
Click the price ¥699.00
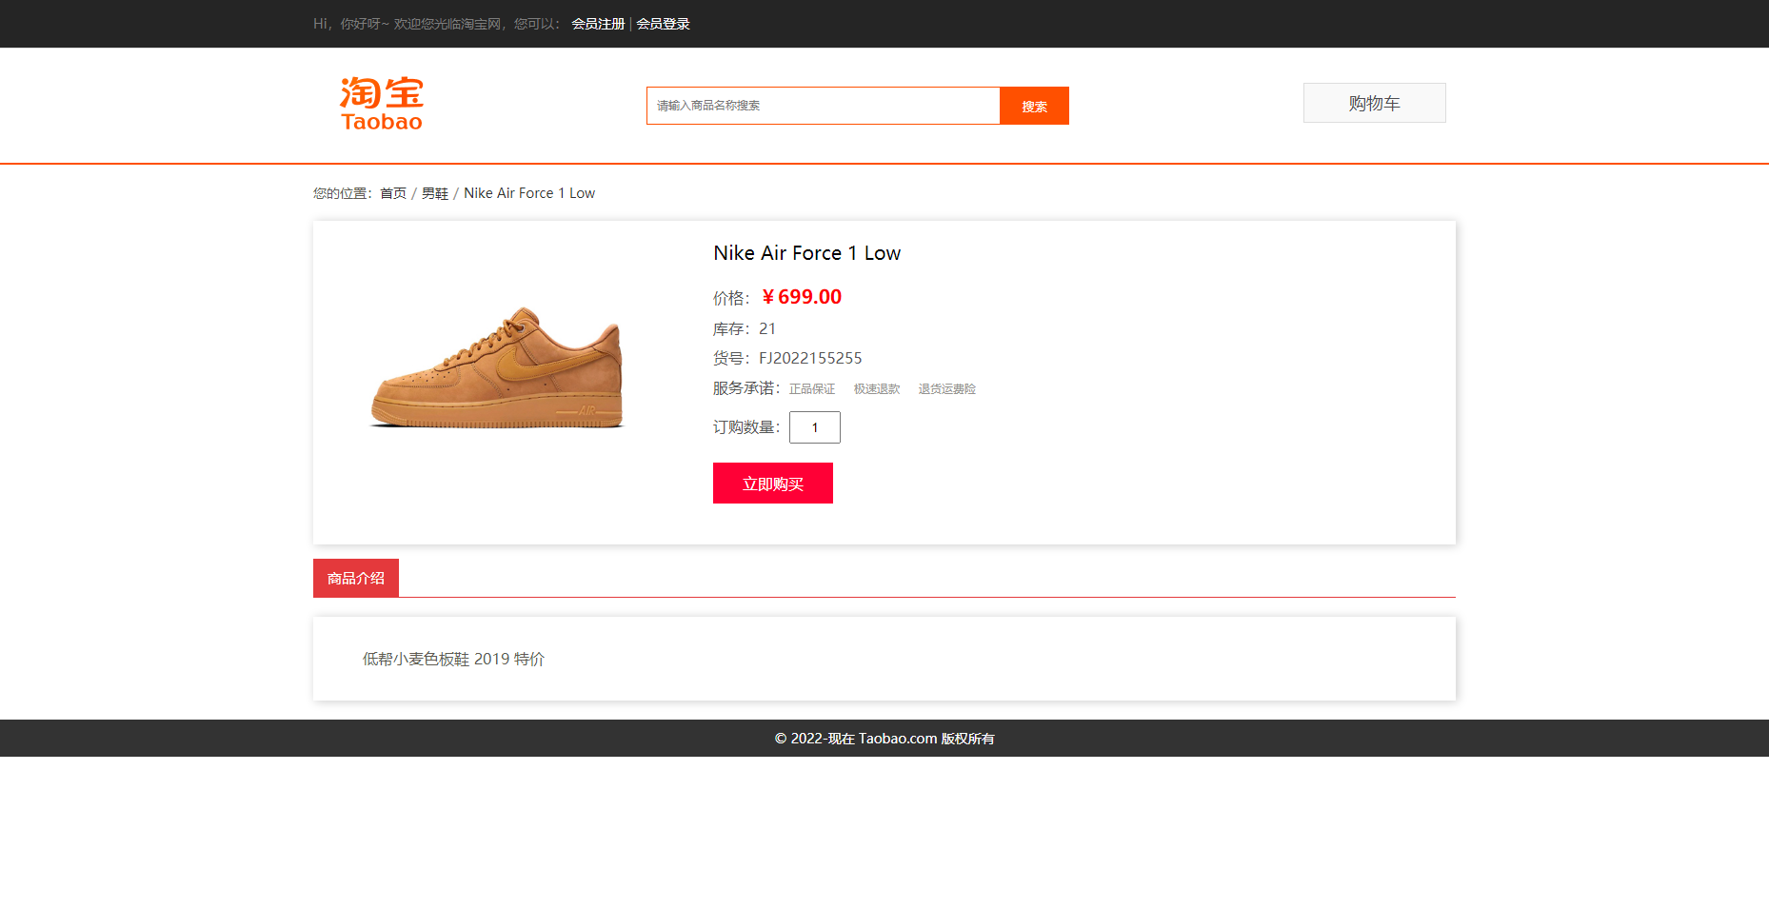click(802, 297)
